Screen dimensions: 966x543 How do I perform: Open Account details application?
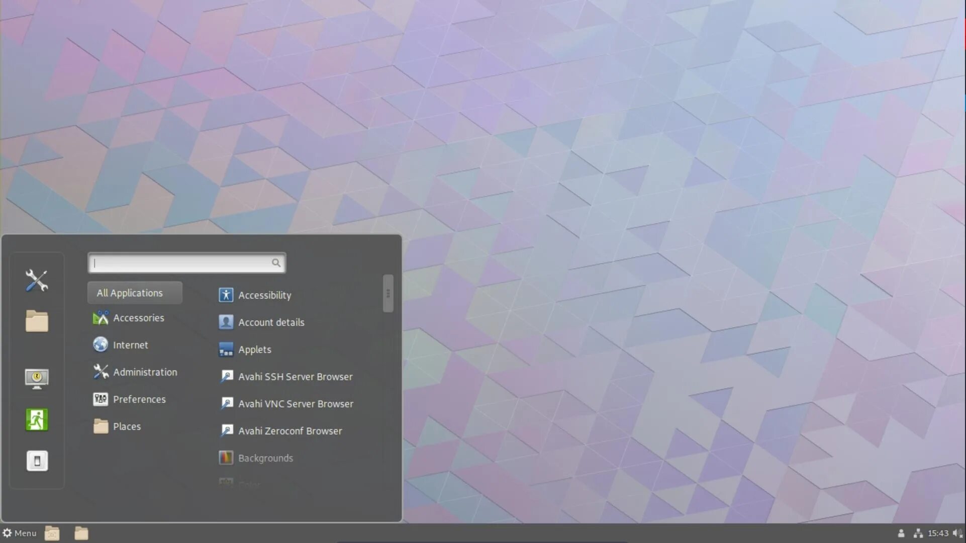271,322
